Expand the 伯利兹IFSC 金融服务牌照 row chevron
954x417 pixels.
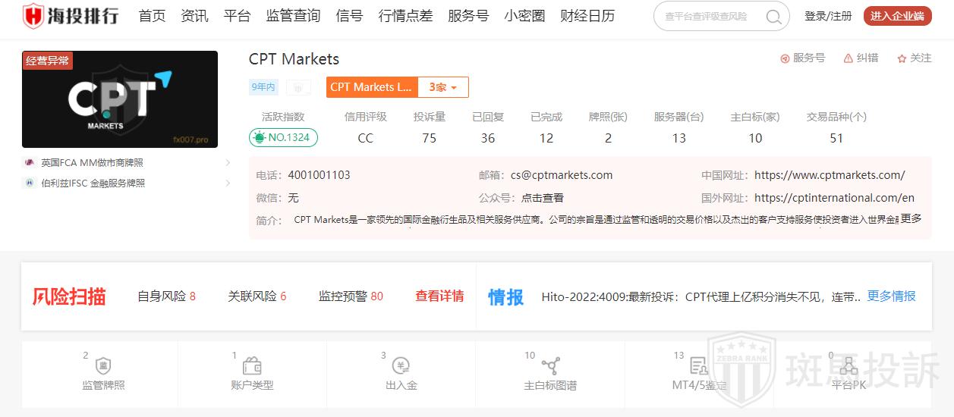228,183
